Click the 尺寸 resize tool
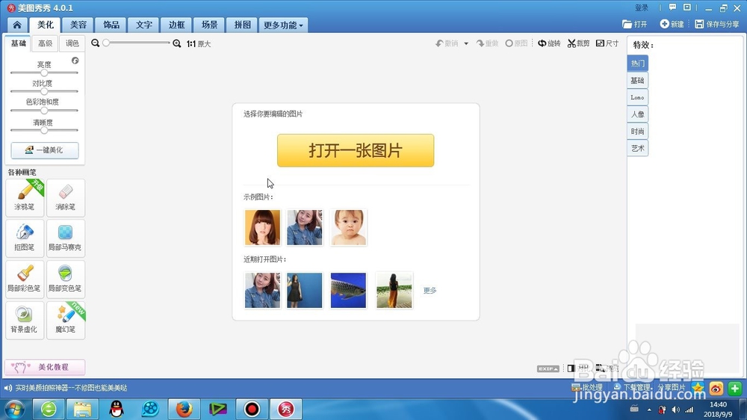The height and width of the screenshot is (420, 747). point(607,43)
